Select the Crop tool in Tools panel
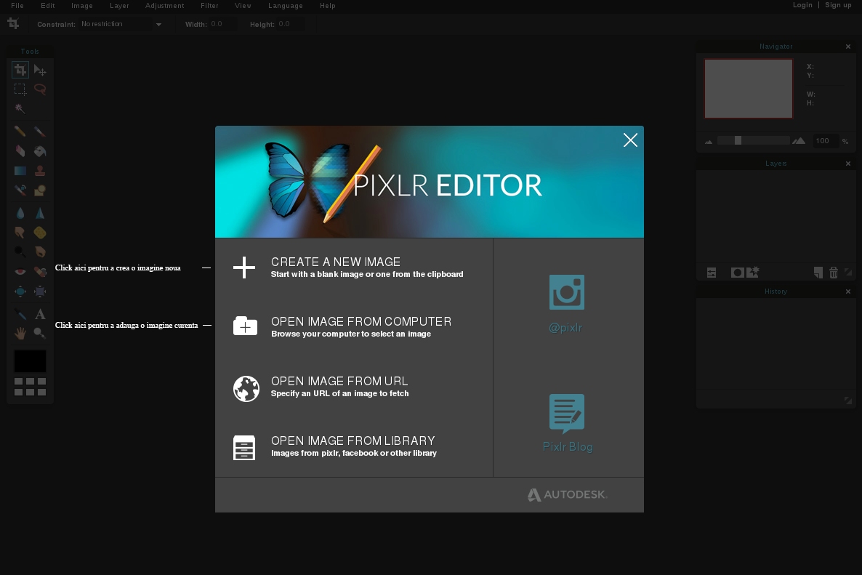The width and height of the screenshot is (862, 575). click(20, 70)
